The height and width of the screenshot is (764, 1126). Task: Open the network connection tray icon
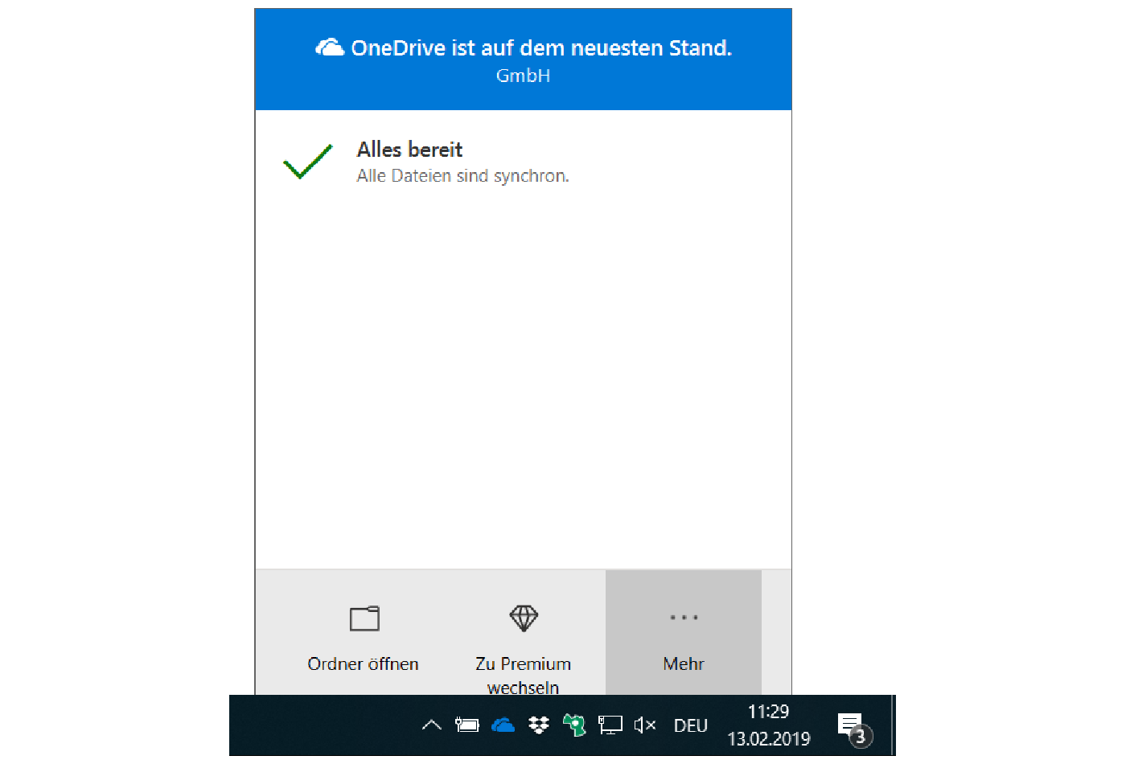click(x=610, y=725)
